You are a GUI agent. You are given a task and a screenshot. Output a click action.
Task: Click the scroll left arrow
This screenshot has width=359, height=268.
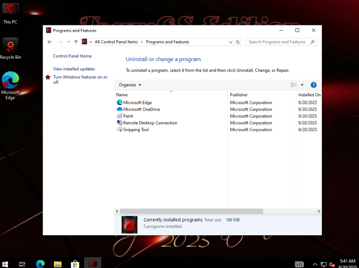point(117,211)
